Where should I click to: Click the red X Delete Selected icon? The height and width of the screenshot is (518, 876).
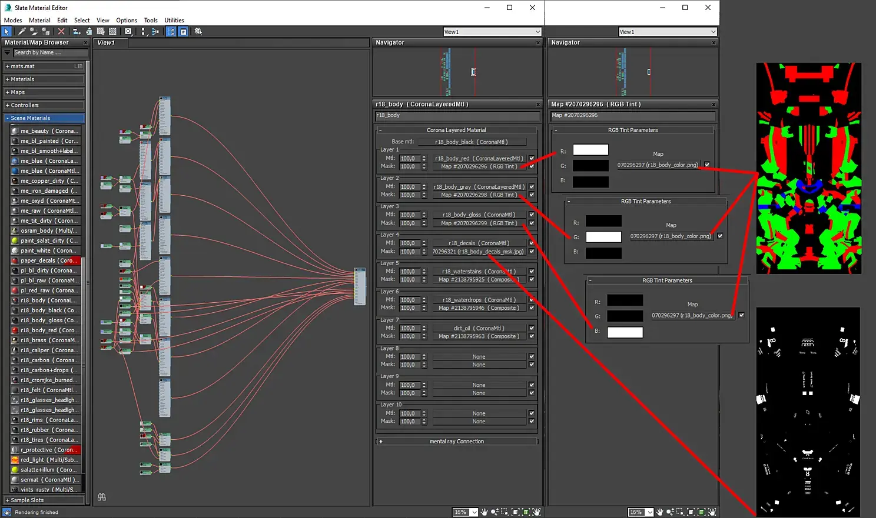pyautogui.click(x=61, y=32)
